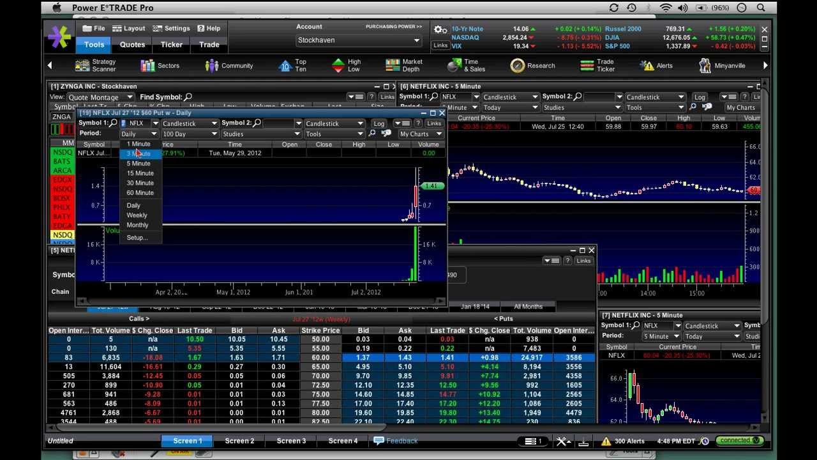The width and height of the screenshot is (817, 460).
Task: Click Links button under index settings
Action: [440, 45]
